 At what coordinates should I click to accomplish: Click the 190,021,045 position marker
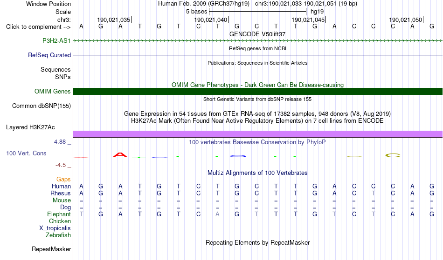(309, 20)
